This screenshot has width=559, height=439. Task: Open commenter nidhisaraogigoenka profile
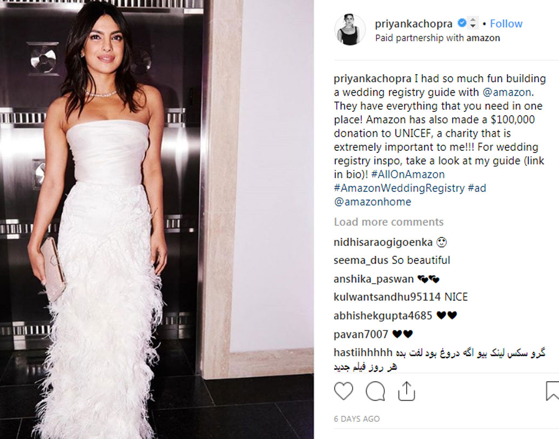tap(383, 243)
